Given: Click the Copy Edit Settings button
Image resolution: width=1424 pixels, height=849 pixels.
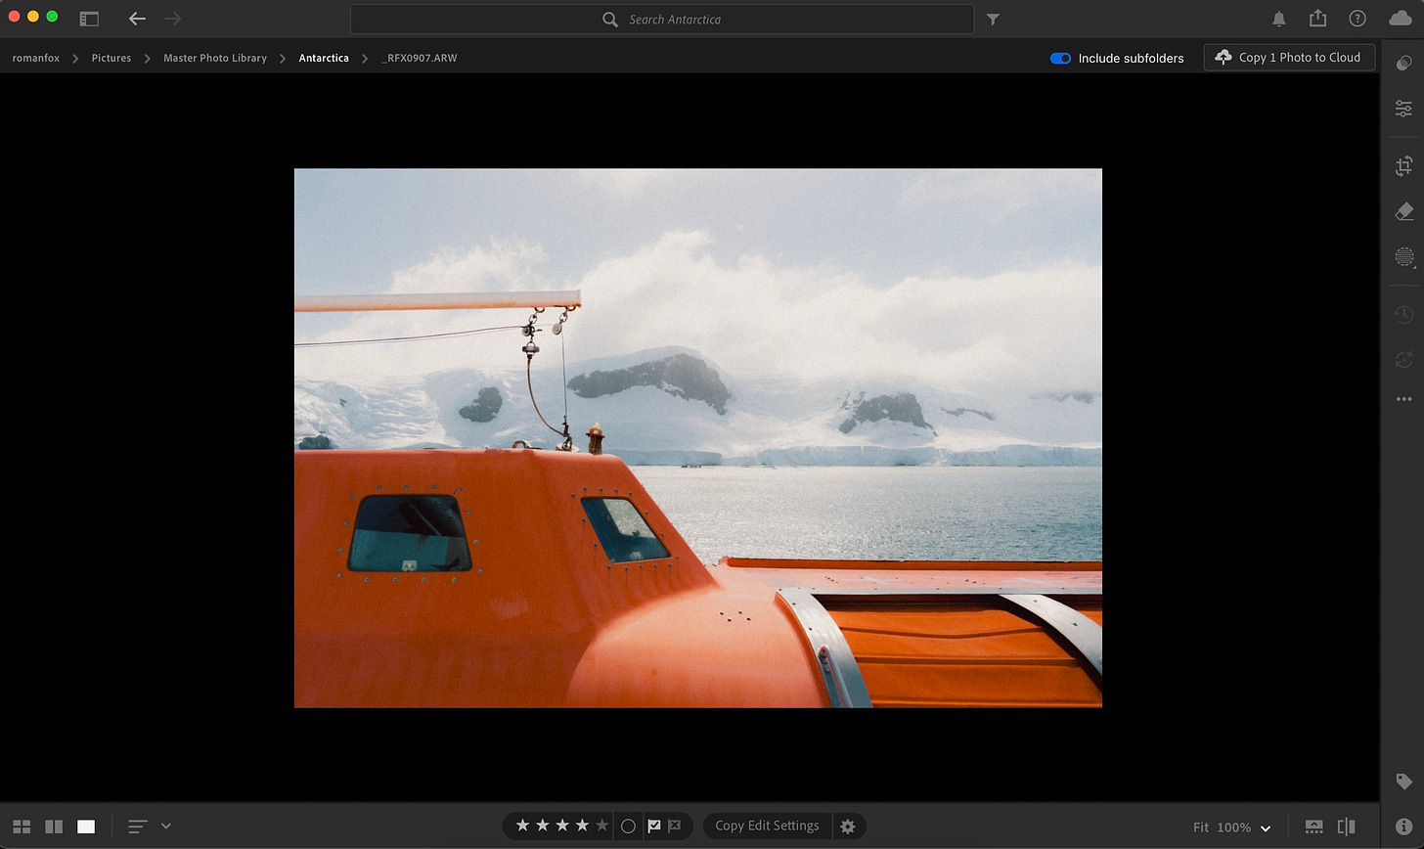Looking at the screenshot, I should (x=767, y=826).
